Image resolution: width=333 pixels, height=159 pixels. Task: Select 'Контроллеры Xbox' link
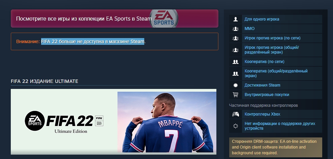point(262,114)
